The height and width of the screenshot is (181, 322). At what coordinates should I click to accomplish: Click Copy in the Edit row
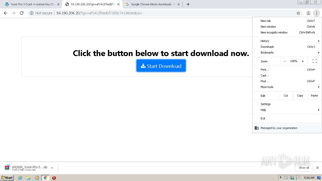tap(300, 96)
